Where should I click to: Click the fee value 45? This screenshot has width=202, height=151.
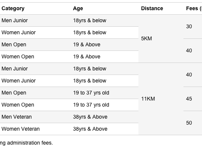(x=189, y=99)
